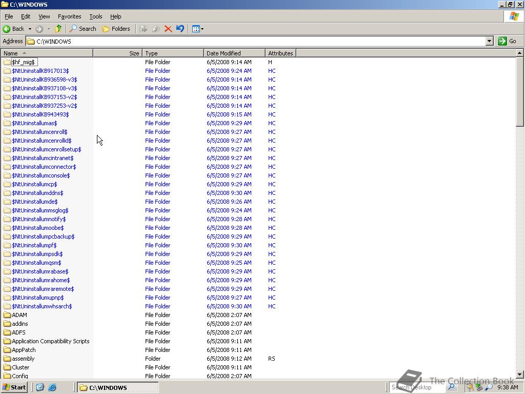Select the $NtUninstallKB917013$ folder icon

pyautogui.click(x=7, y=71)
